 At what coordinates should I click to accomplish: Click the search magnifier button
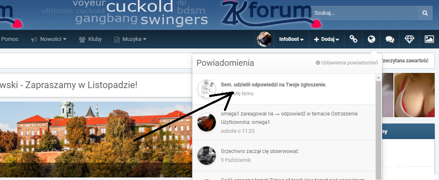(425, 13)
